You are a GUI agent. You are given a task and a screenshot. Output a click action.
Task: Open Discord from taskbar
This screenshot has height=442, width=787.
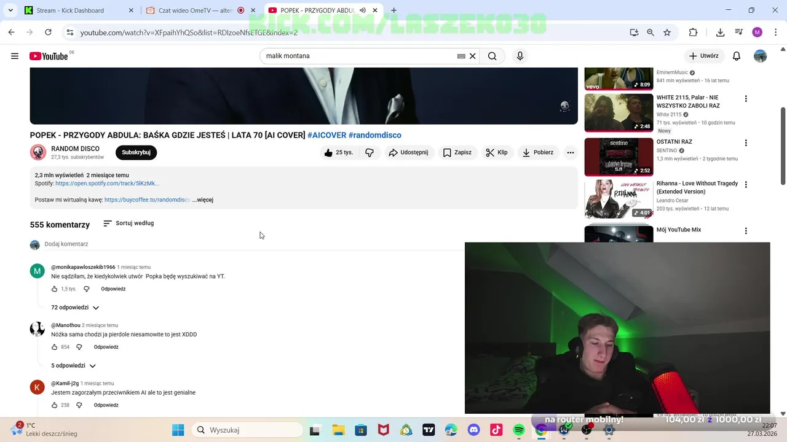tap(474, 430)
